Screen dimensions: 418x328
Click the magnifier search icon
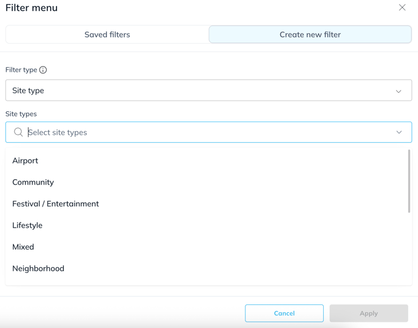(x=18, y=132)
